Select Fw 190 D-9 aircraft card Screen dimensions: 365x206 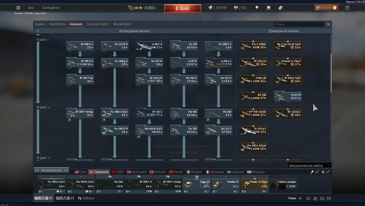pos(115,130)
